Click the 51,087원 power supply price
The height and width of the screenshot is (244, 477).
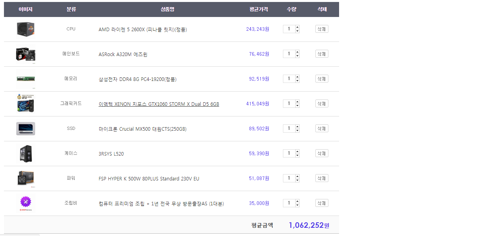pyautogui.click(x=259, y=178)
